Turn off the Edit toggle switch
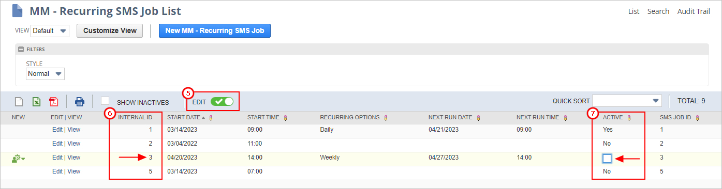 pos(222,102)
